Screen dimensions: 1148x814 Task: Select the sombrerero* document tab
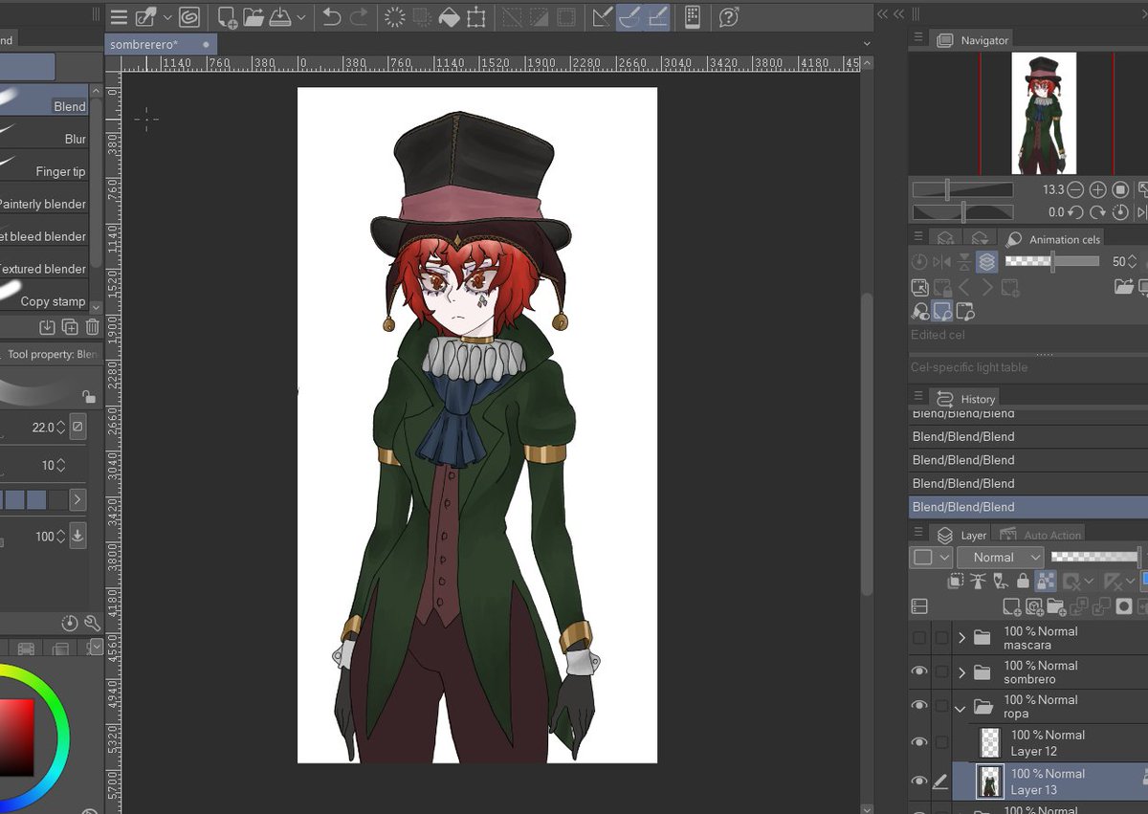point(161,45)
